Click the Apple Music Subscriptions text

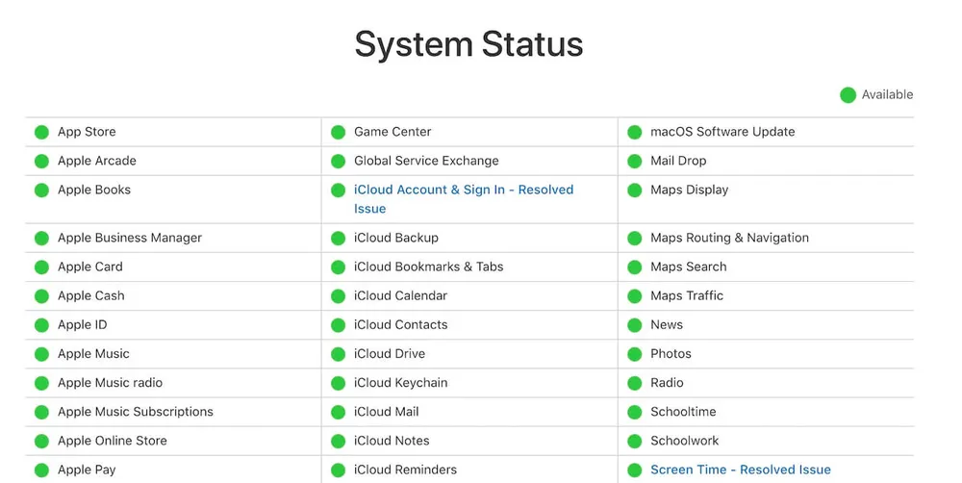pyautogui.click(x=135, y=412)
